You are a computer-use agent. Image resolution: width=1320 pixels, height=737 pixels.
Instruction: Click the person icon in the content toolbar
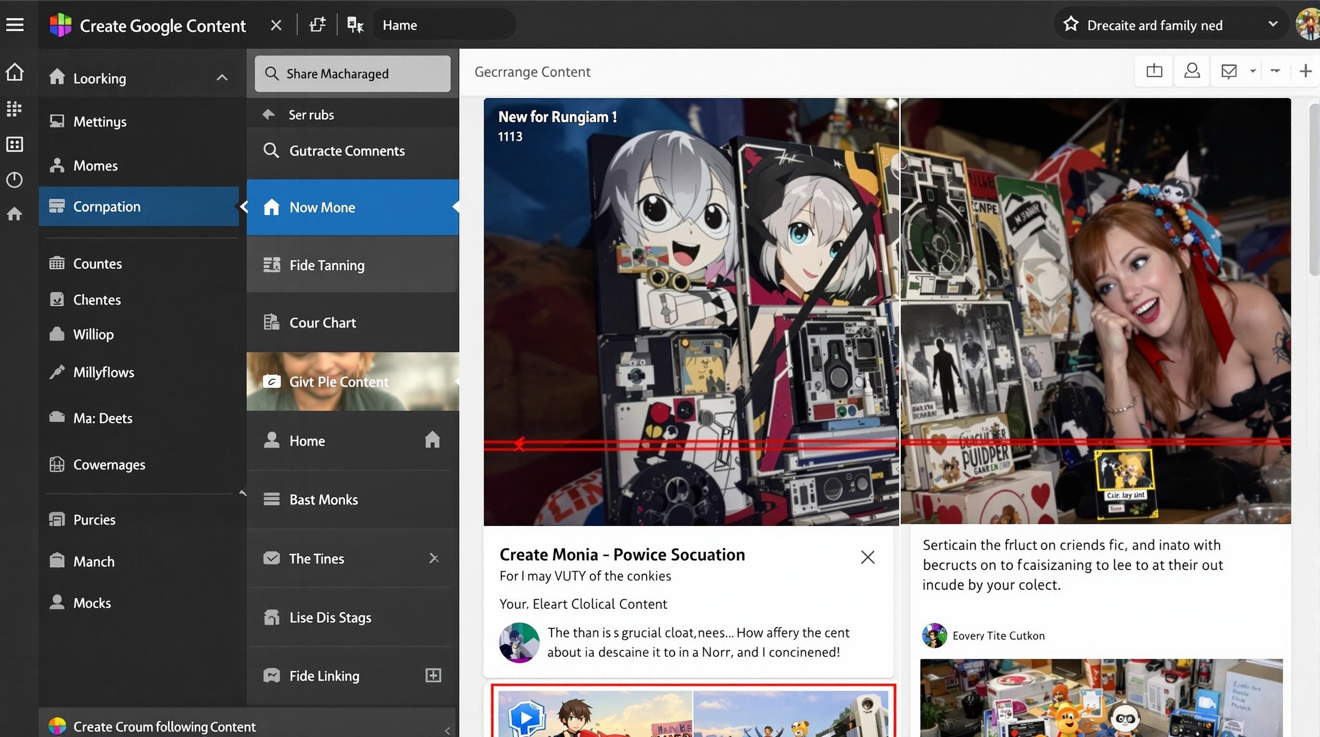click(1192, 71)
